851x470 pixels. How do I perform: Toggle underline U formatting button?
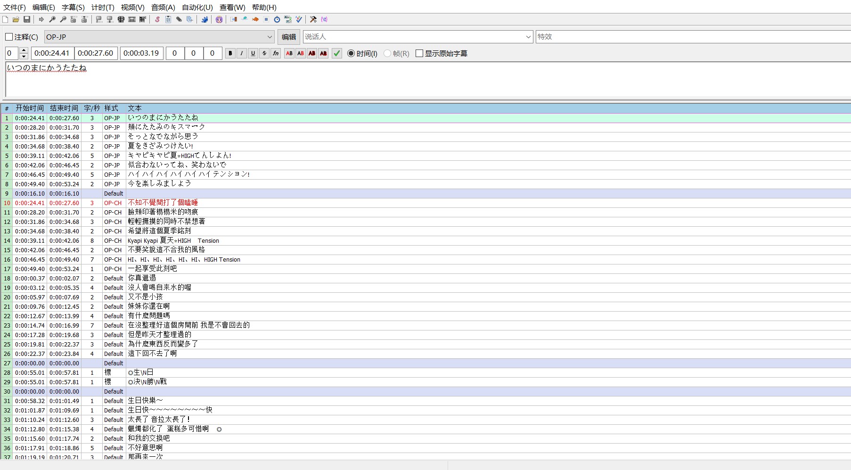[253, 53]
